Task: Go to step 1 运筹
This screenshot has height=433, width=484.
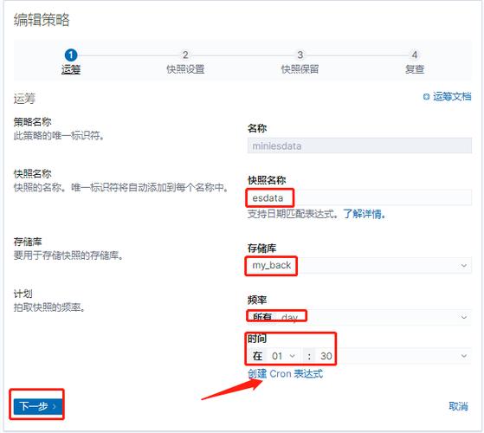Action: 71,62
